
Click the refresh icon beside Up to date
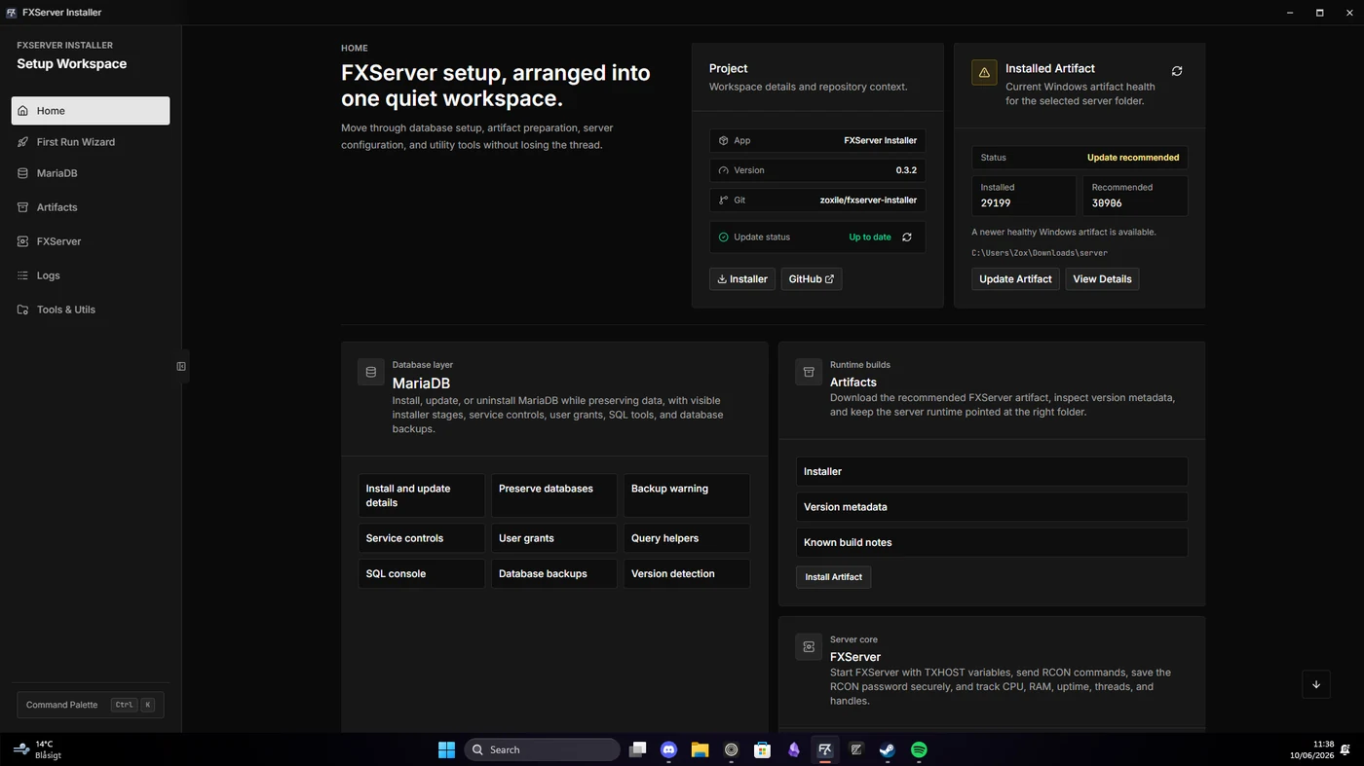pos(907,237)
